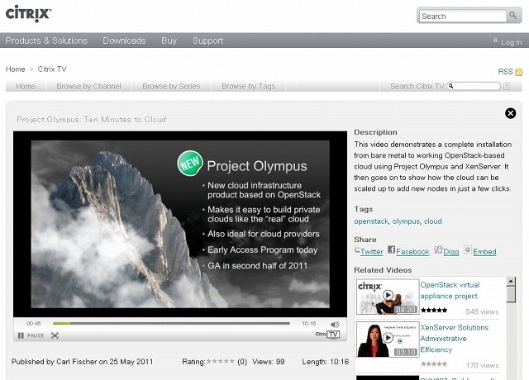Click the Facebook share icon
This screenshot has height=380, width=529.
(391, 249)
